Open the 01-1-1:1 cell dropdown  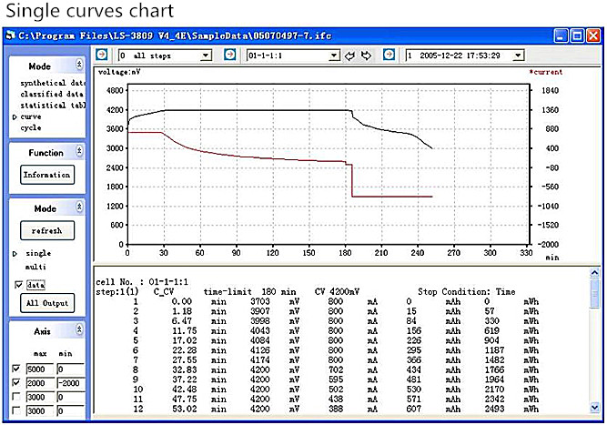(x=334, y=56)
